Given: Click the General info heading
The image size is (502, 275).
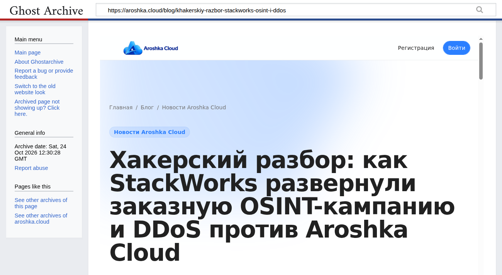Looking at the screenshot, I should 30,133.
